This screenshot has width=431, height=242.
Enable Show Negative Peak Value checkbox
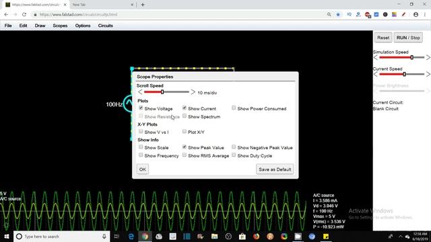tap(234, 147)
